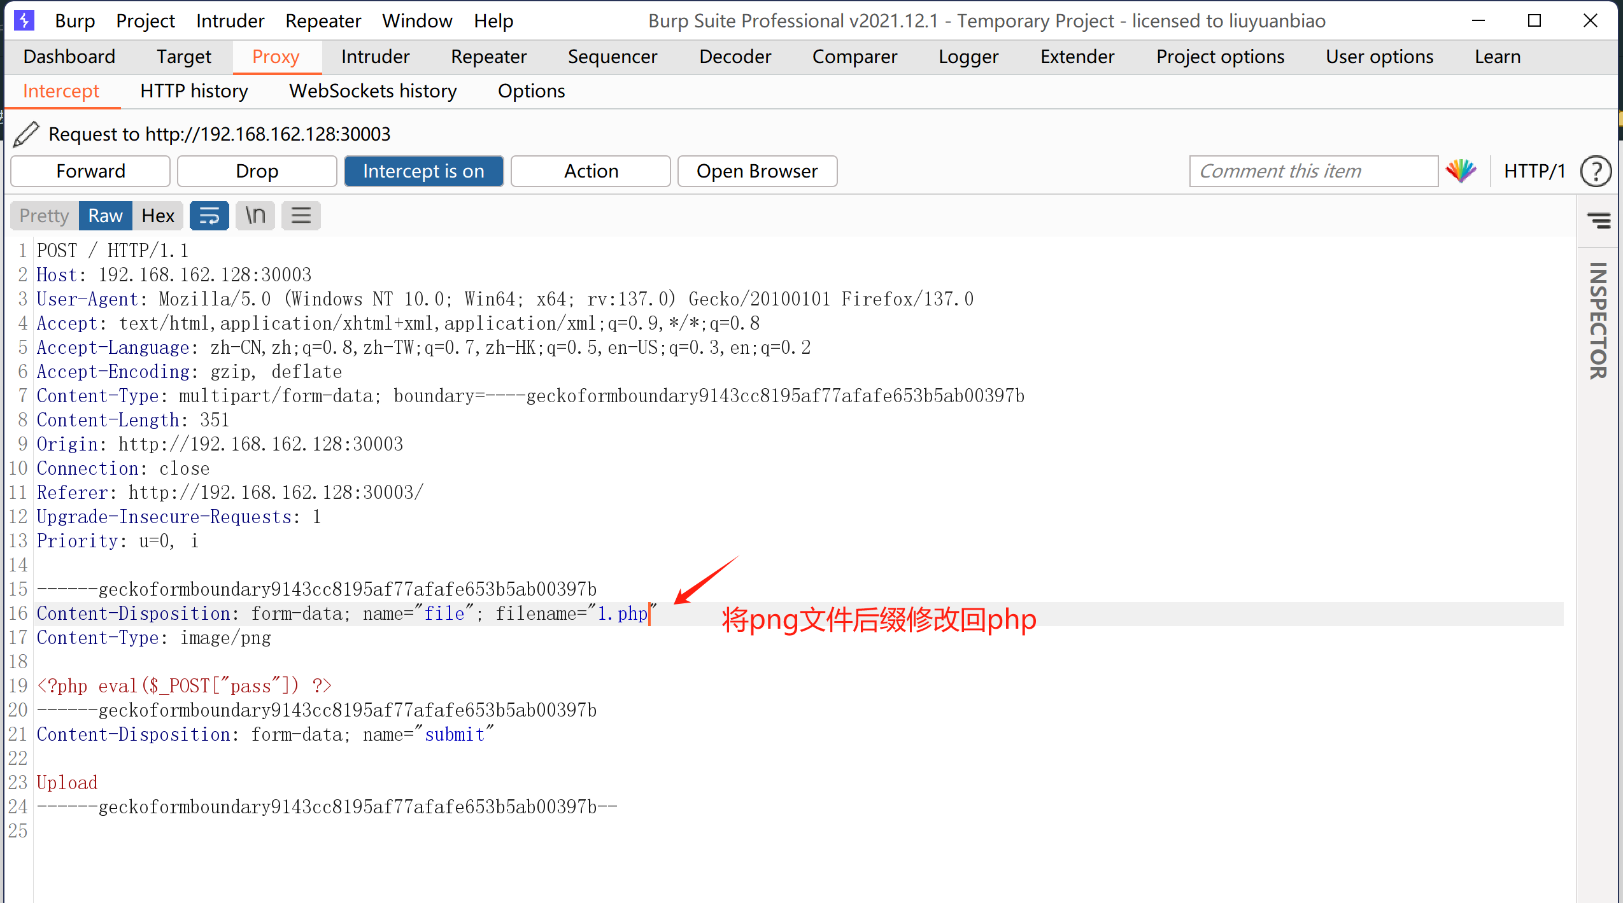
Task: Switch to the HTTP history tab
Action: tap(194, 91)
